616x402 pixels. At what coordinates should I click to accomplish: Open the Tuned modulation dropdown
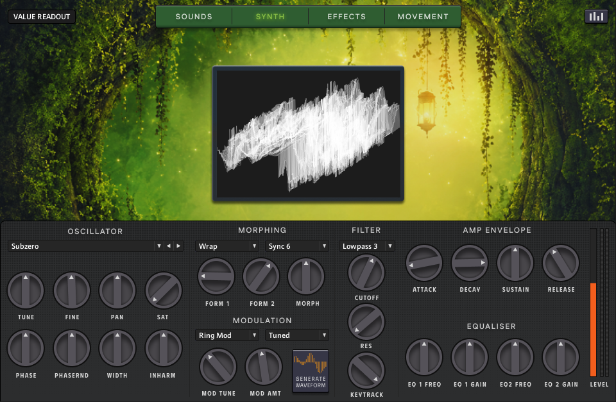pos(297,335)
